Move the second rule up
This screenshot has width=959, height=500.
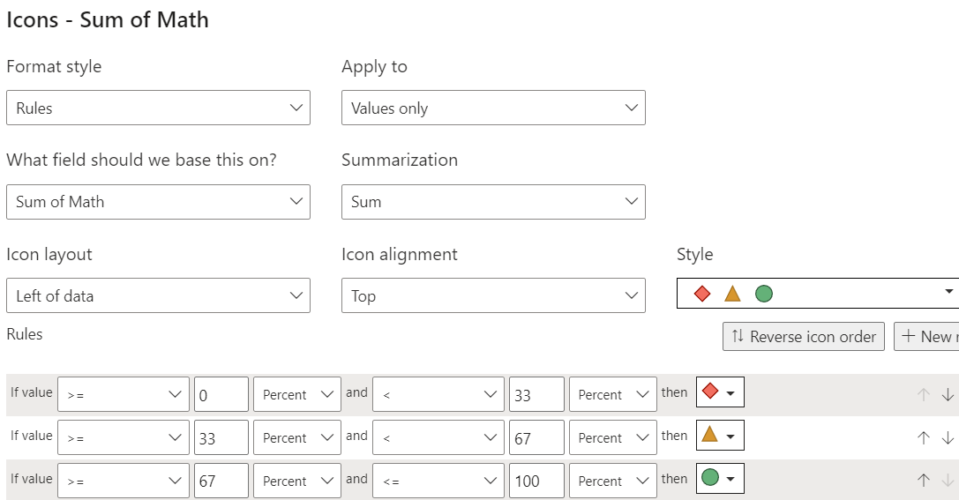pos(924,437)
